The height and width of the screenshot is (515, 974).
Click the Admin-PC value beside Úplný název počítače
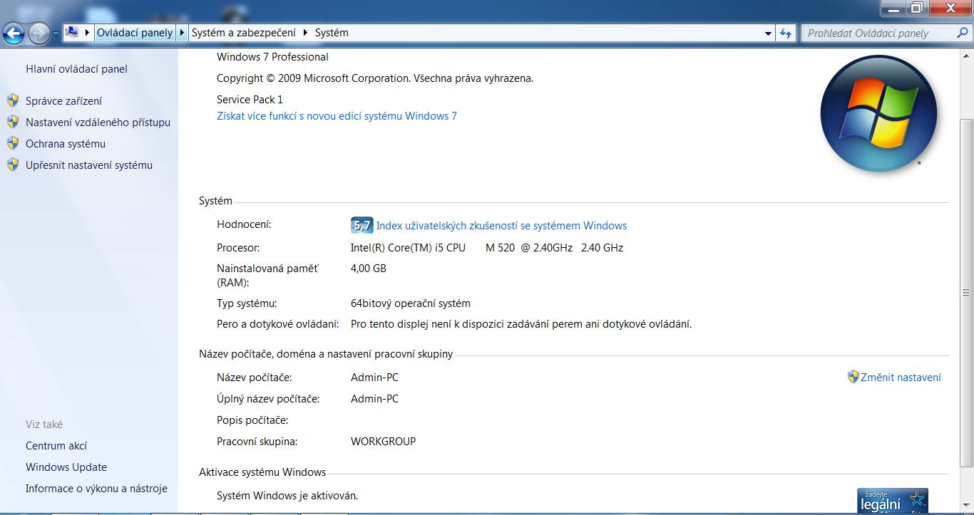coord(374,399)
